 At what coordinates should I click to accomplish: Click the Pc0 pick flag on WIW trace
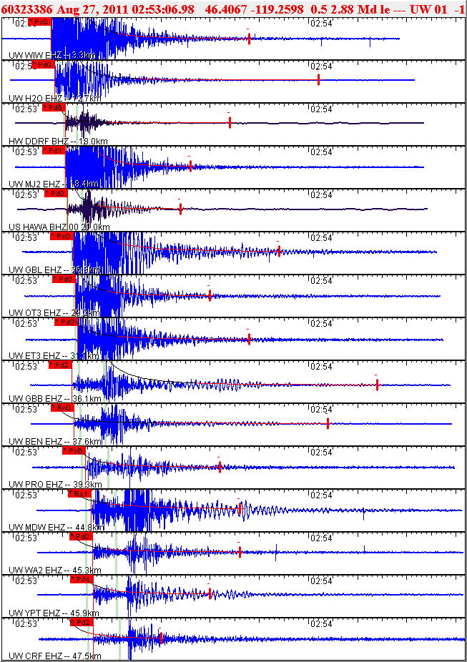click(39, 22)
